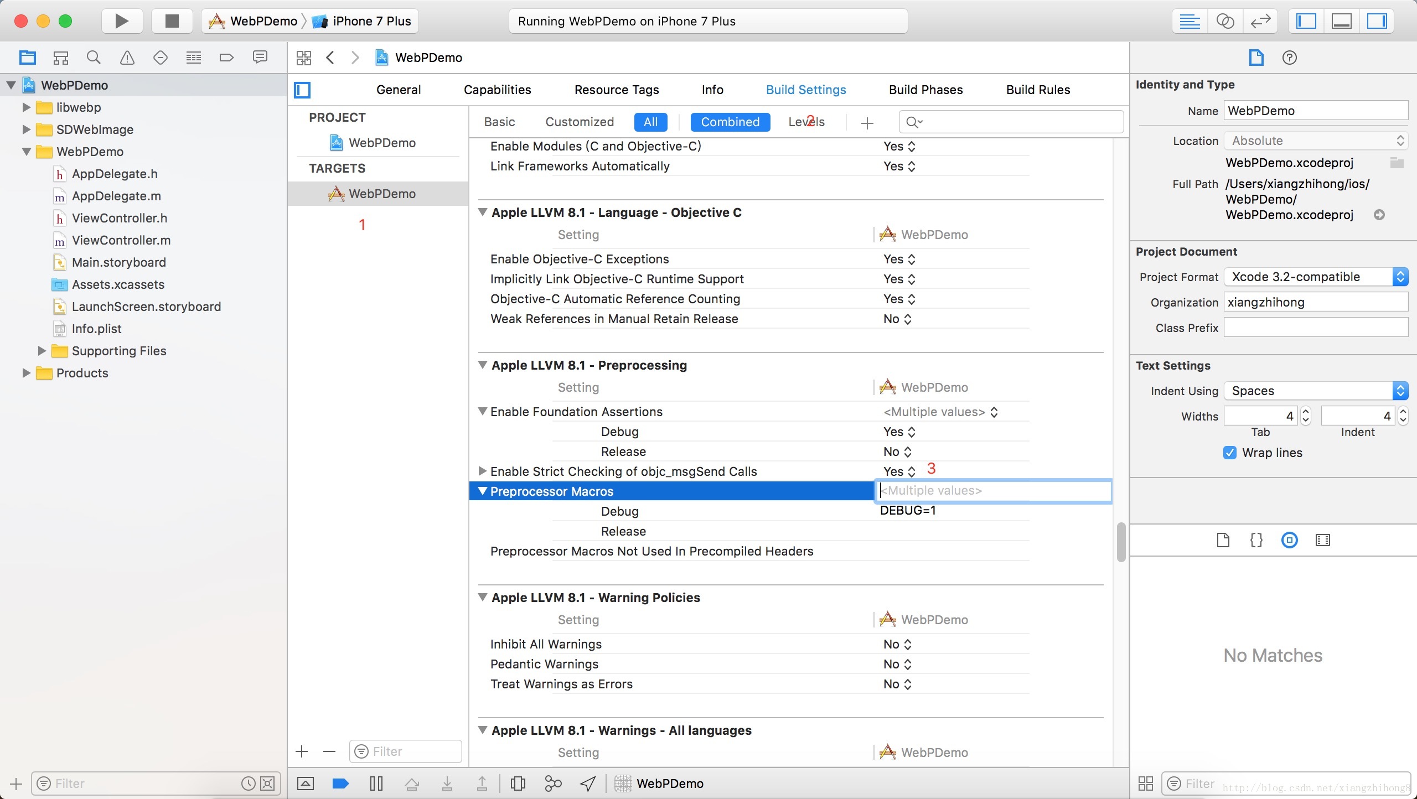Screen dimensions: 1417x799
Task: Show the Object library
Action: [x=1290, y=540]
